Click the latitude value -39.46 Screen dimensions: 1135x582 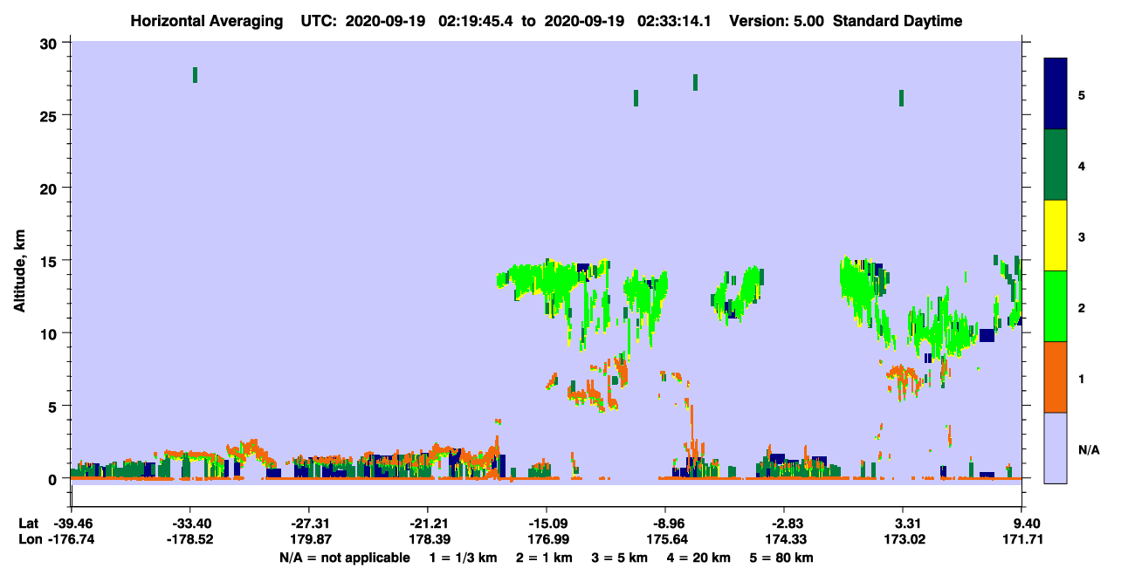click(72, 523)
